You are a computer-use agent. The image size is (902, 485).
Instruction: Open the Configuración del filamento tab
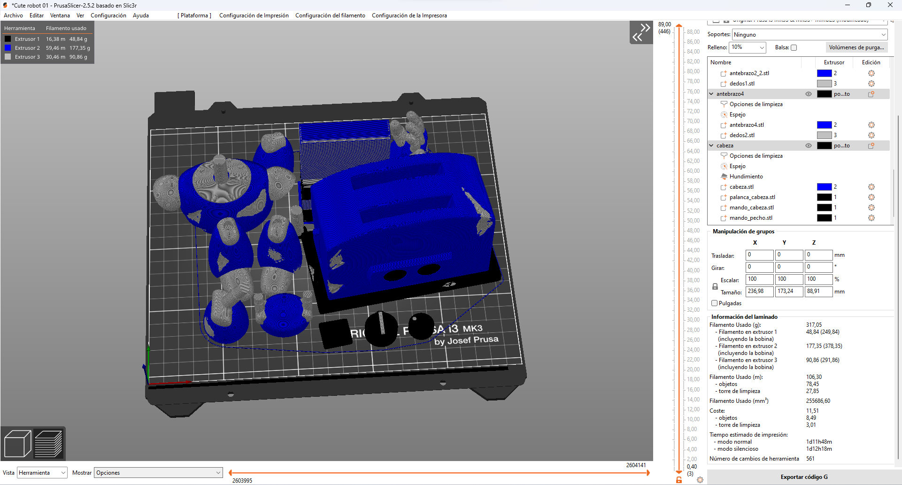coord(330,15)
